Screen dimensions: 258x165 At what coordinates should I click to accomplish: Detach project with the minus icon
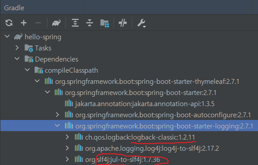[x=38, y=23]
